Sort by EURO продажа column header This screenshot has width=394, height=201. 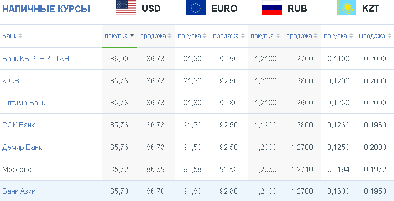point(229,36)
